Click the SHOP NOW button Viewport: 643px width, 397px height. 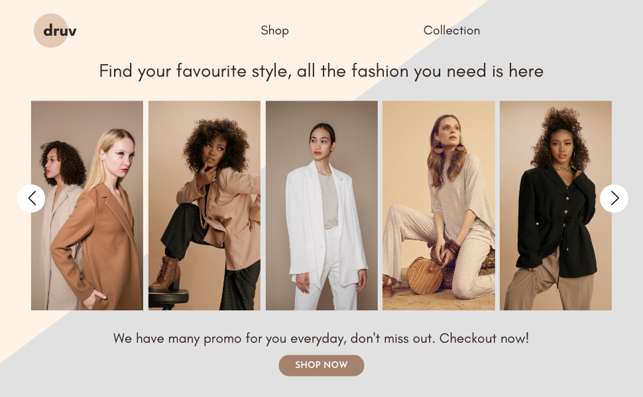[x=321, y=365]
